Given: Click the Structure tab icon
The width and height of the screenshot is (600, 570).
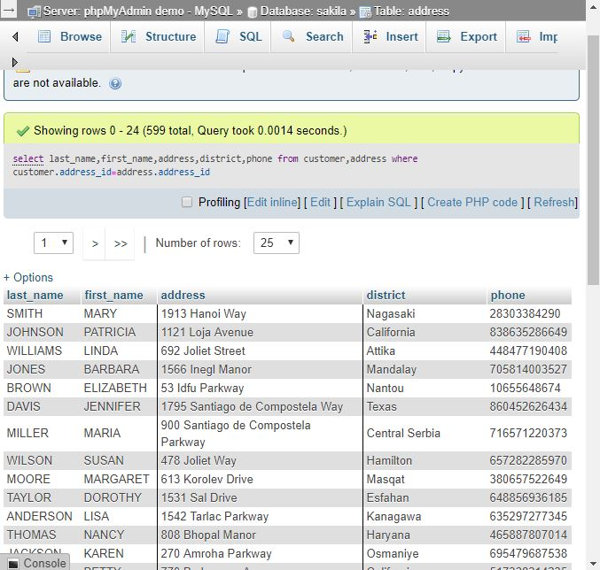Looking at the screenshot, I should (129, 36).
